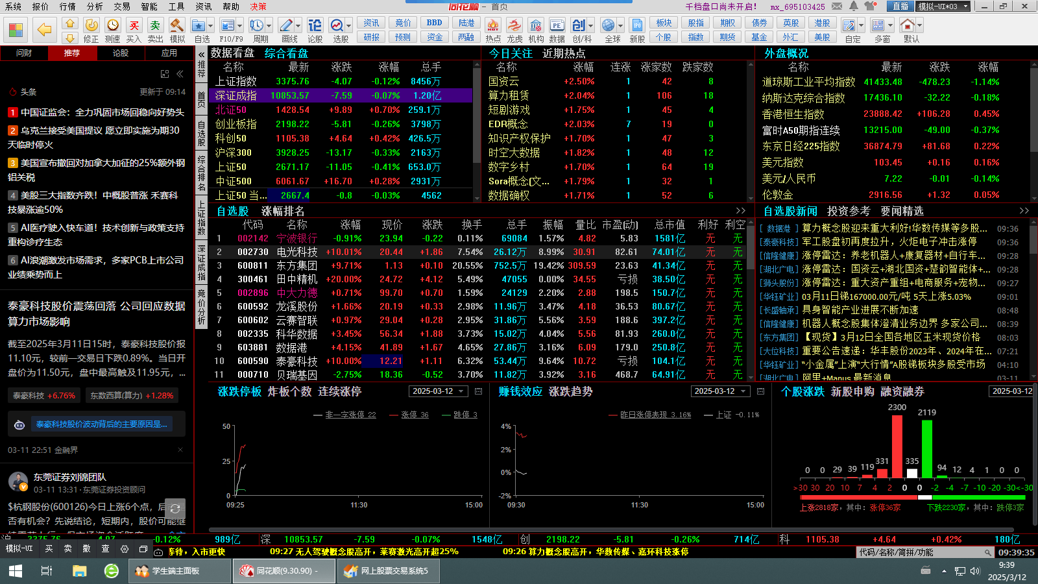Collapse the left news sidebar with chevron

(180, 74)
